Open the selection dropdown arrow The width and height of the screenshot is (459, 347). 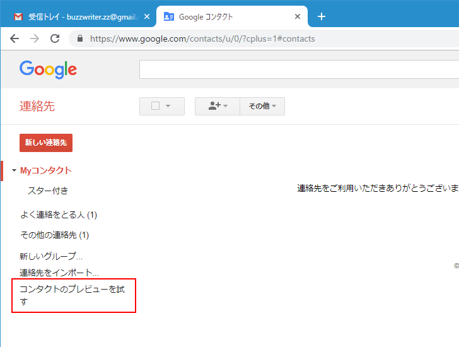click(168, 106)
